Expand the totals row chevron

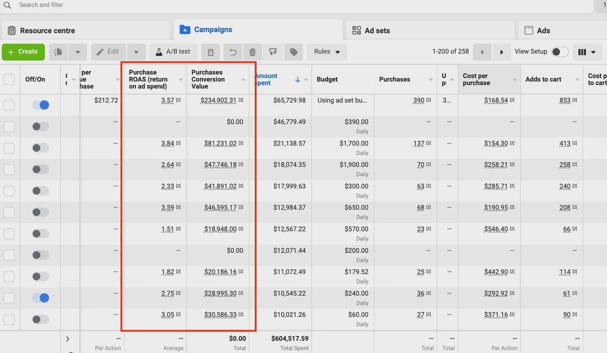[x=68, y=339]
